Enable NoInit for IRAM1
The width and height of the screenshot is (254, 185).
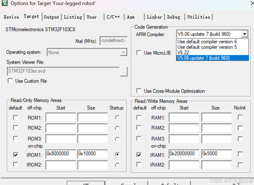click(x=240, y=154)
